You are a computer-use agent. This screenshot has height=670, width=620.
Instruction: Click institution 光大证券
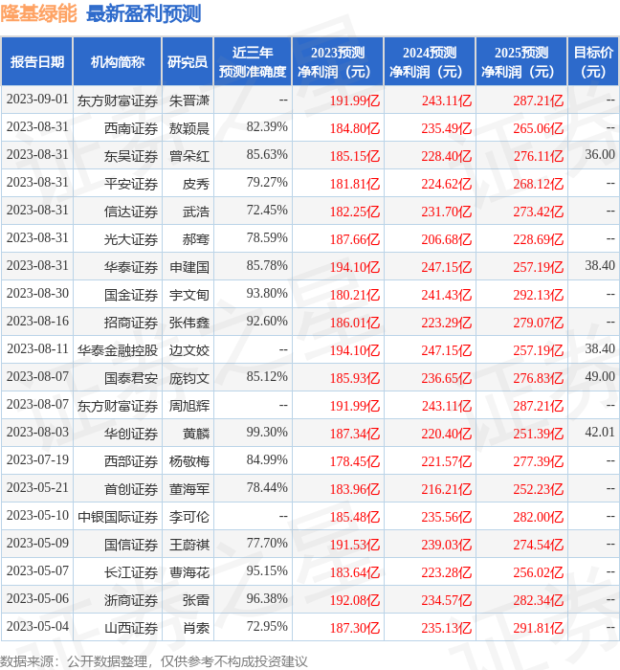pyautogui.click(x=131, y=239)
